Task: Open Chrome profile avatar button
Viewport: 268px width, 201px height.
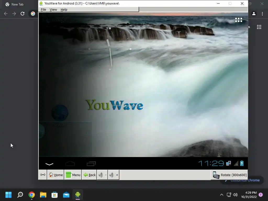Action: (x=254, y=14)
